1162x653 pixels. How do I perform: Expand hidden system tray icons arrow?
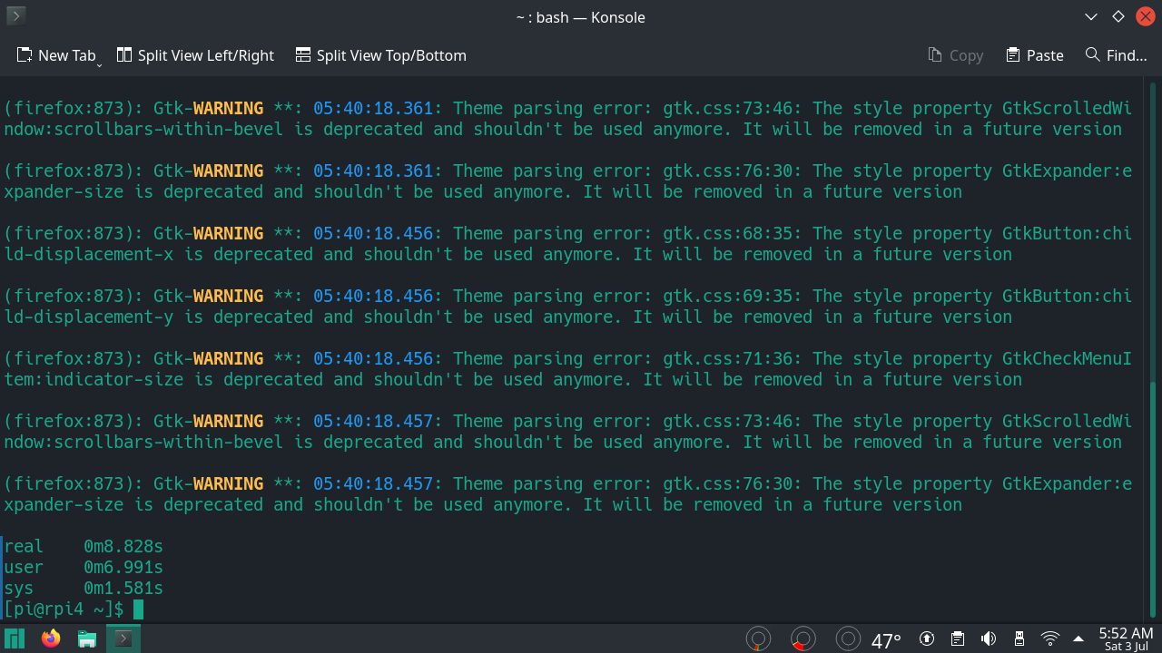1078,639
